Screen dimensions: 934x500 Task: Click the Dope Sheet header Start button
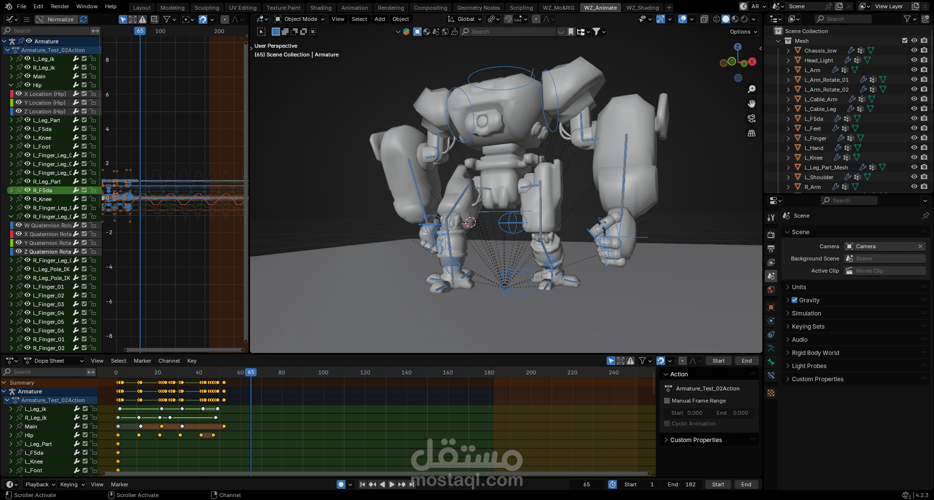(x=718, y=361)
